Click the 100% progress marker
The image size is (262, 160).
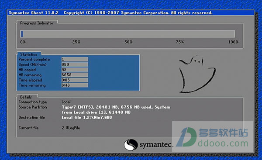pos(234,42)
